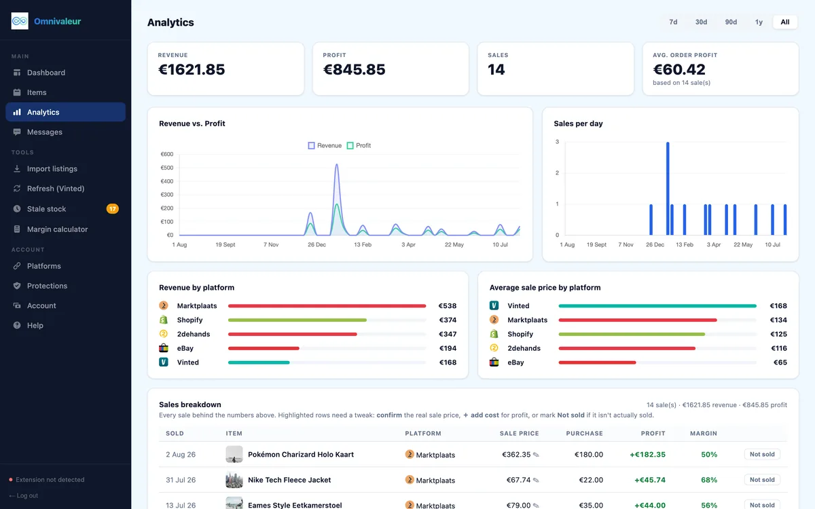Click the Analytics bar chart icon
This screenshot has width=815, height=509.
(x=17, y=112)
